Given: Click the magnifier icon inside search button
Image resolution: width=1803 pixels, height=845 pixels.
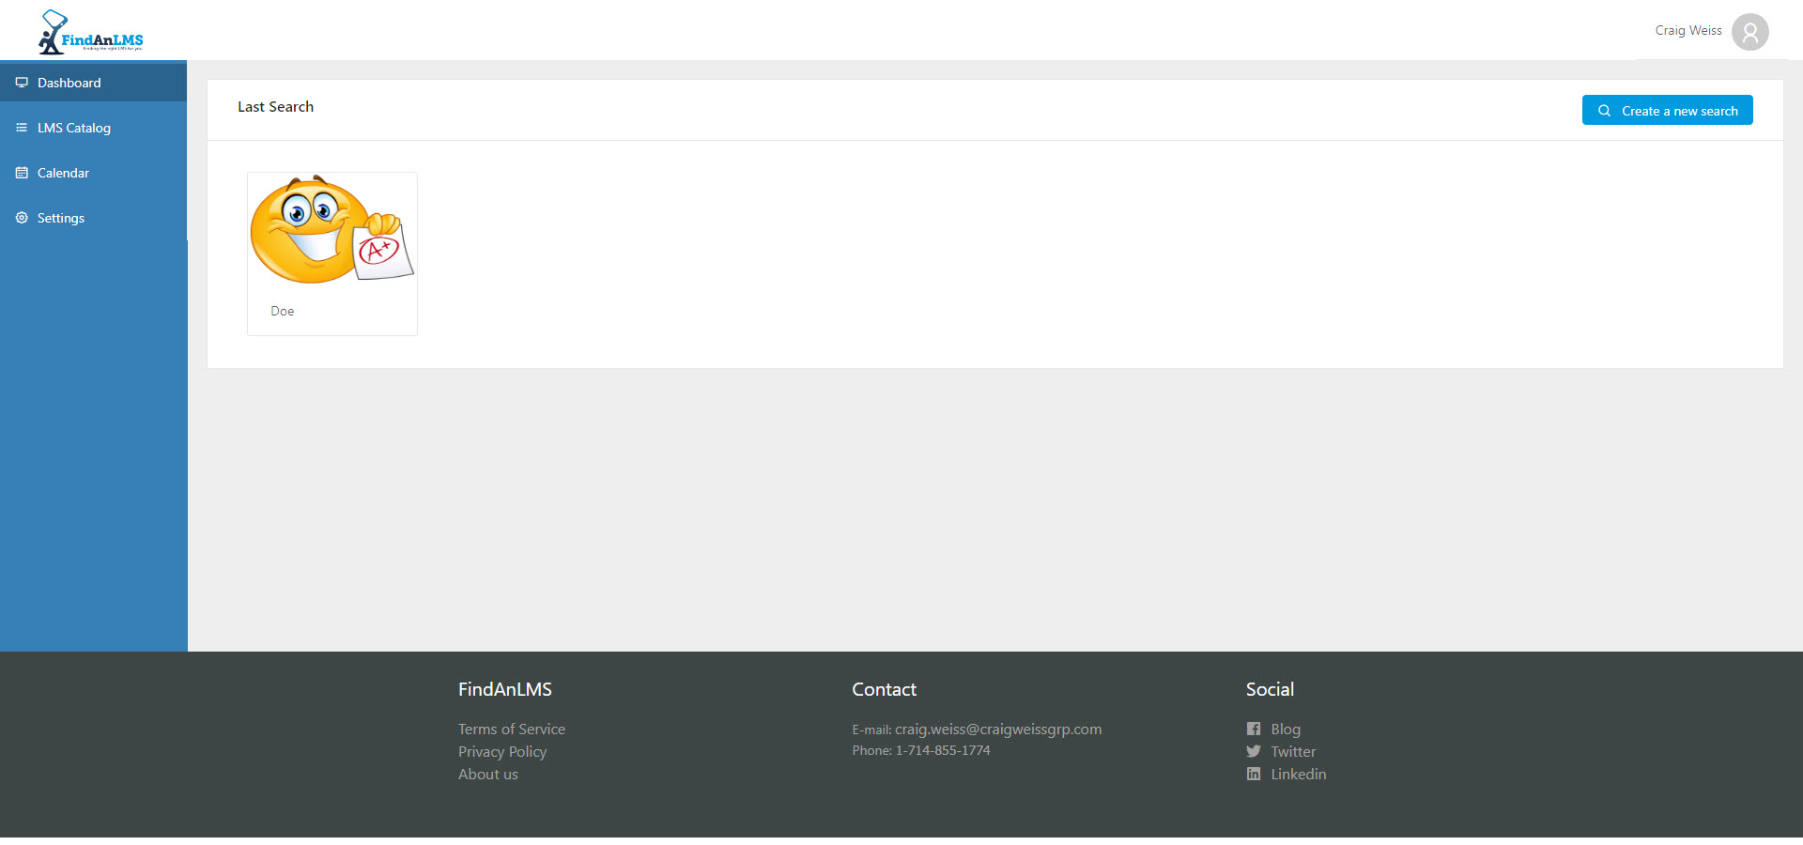Looking at the screenshot, I should pos(1605,110).
